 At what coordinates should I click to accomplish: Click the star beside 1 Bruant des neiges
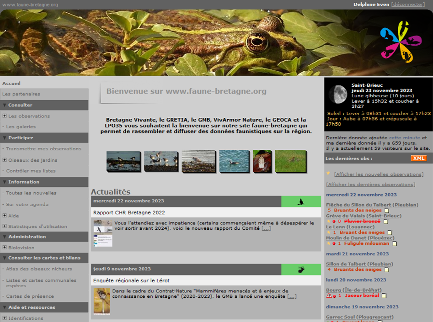(x=328, y=232)
